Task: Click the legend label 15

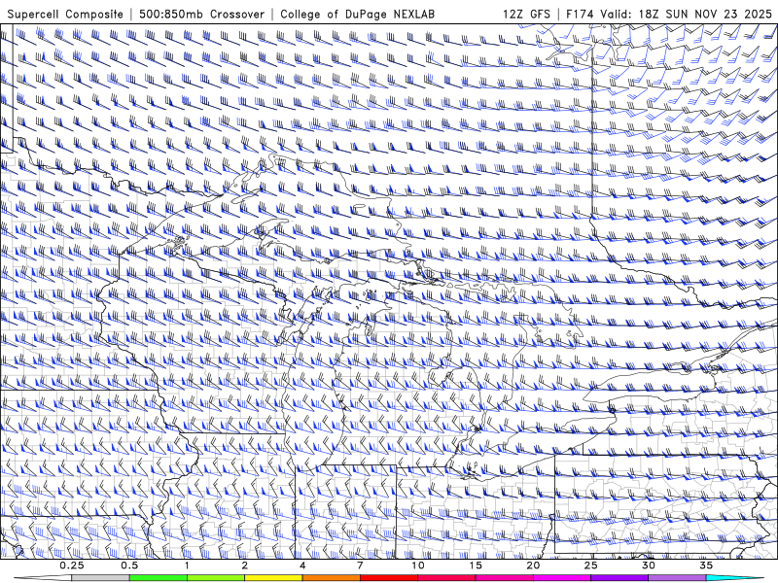Action: point(476,566)
